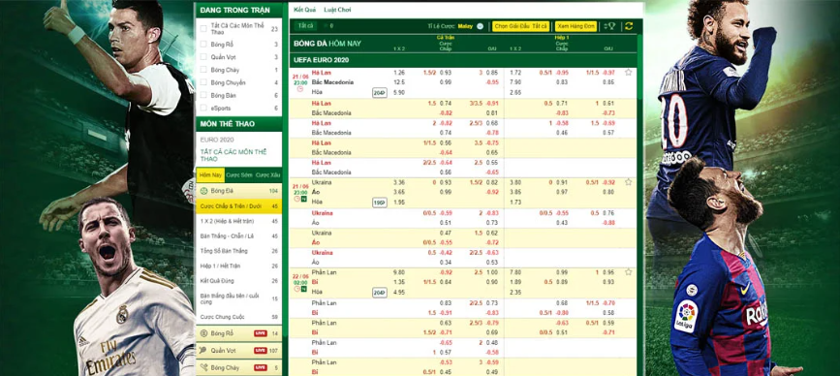The width and height of the screenshot is (840, 376).
Task: Pick Phần Lan full-time 1X2 odds 9.80
Action: [x=399, y=272]
